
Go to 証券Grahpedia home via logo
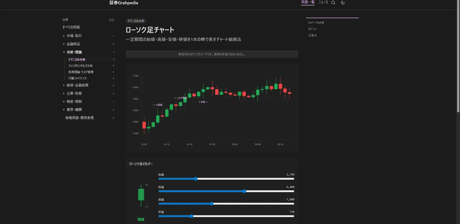click(124, 3)
